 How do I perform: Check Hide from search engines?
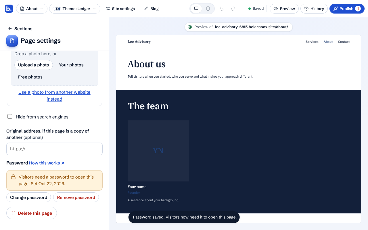click(10, 116)
